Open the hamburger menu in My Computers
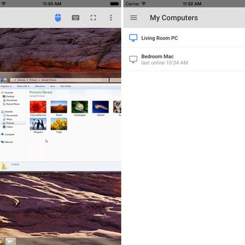The width and height of the screenshot is (245, 245). (x=134, y=18)
